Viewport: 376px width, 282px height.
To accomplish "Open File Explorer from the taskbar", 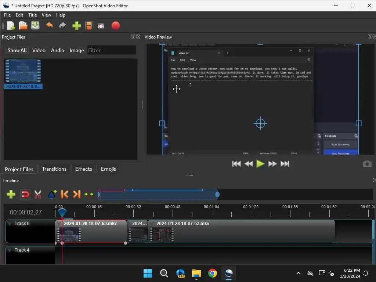I will (196, 273).
